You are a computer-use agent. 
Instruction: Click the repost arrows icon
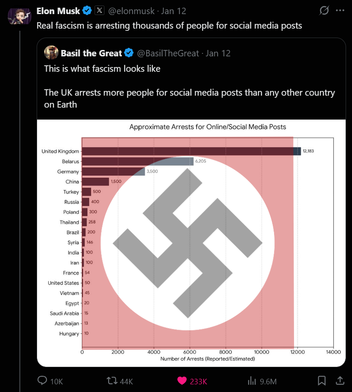[x=112, y=381]
